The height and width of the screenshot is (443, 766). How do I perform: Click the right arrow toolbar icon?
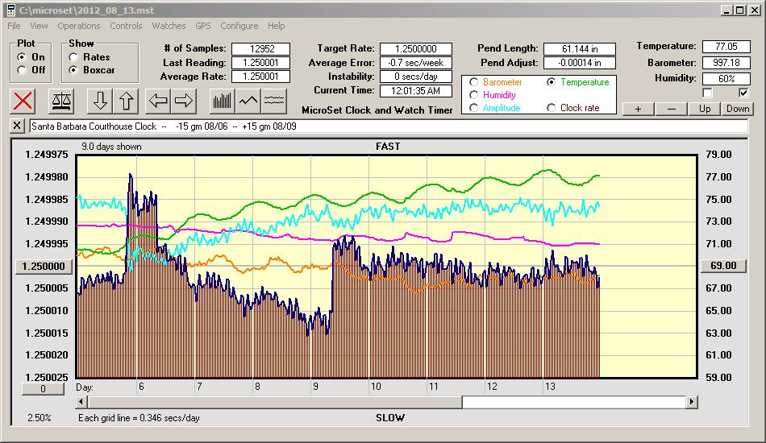point(184,101)
